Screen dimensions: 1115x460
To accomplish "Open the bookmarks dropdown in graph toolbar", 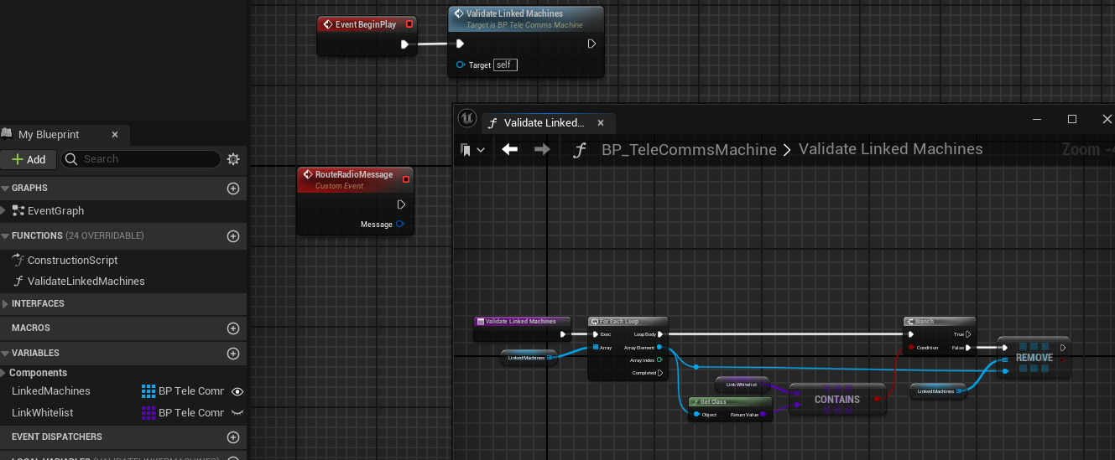I will pos(472,150).
